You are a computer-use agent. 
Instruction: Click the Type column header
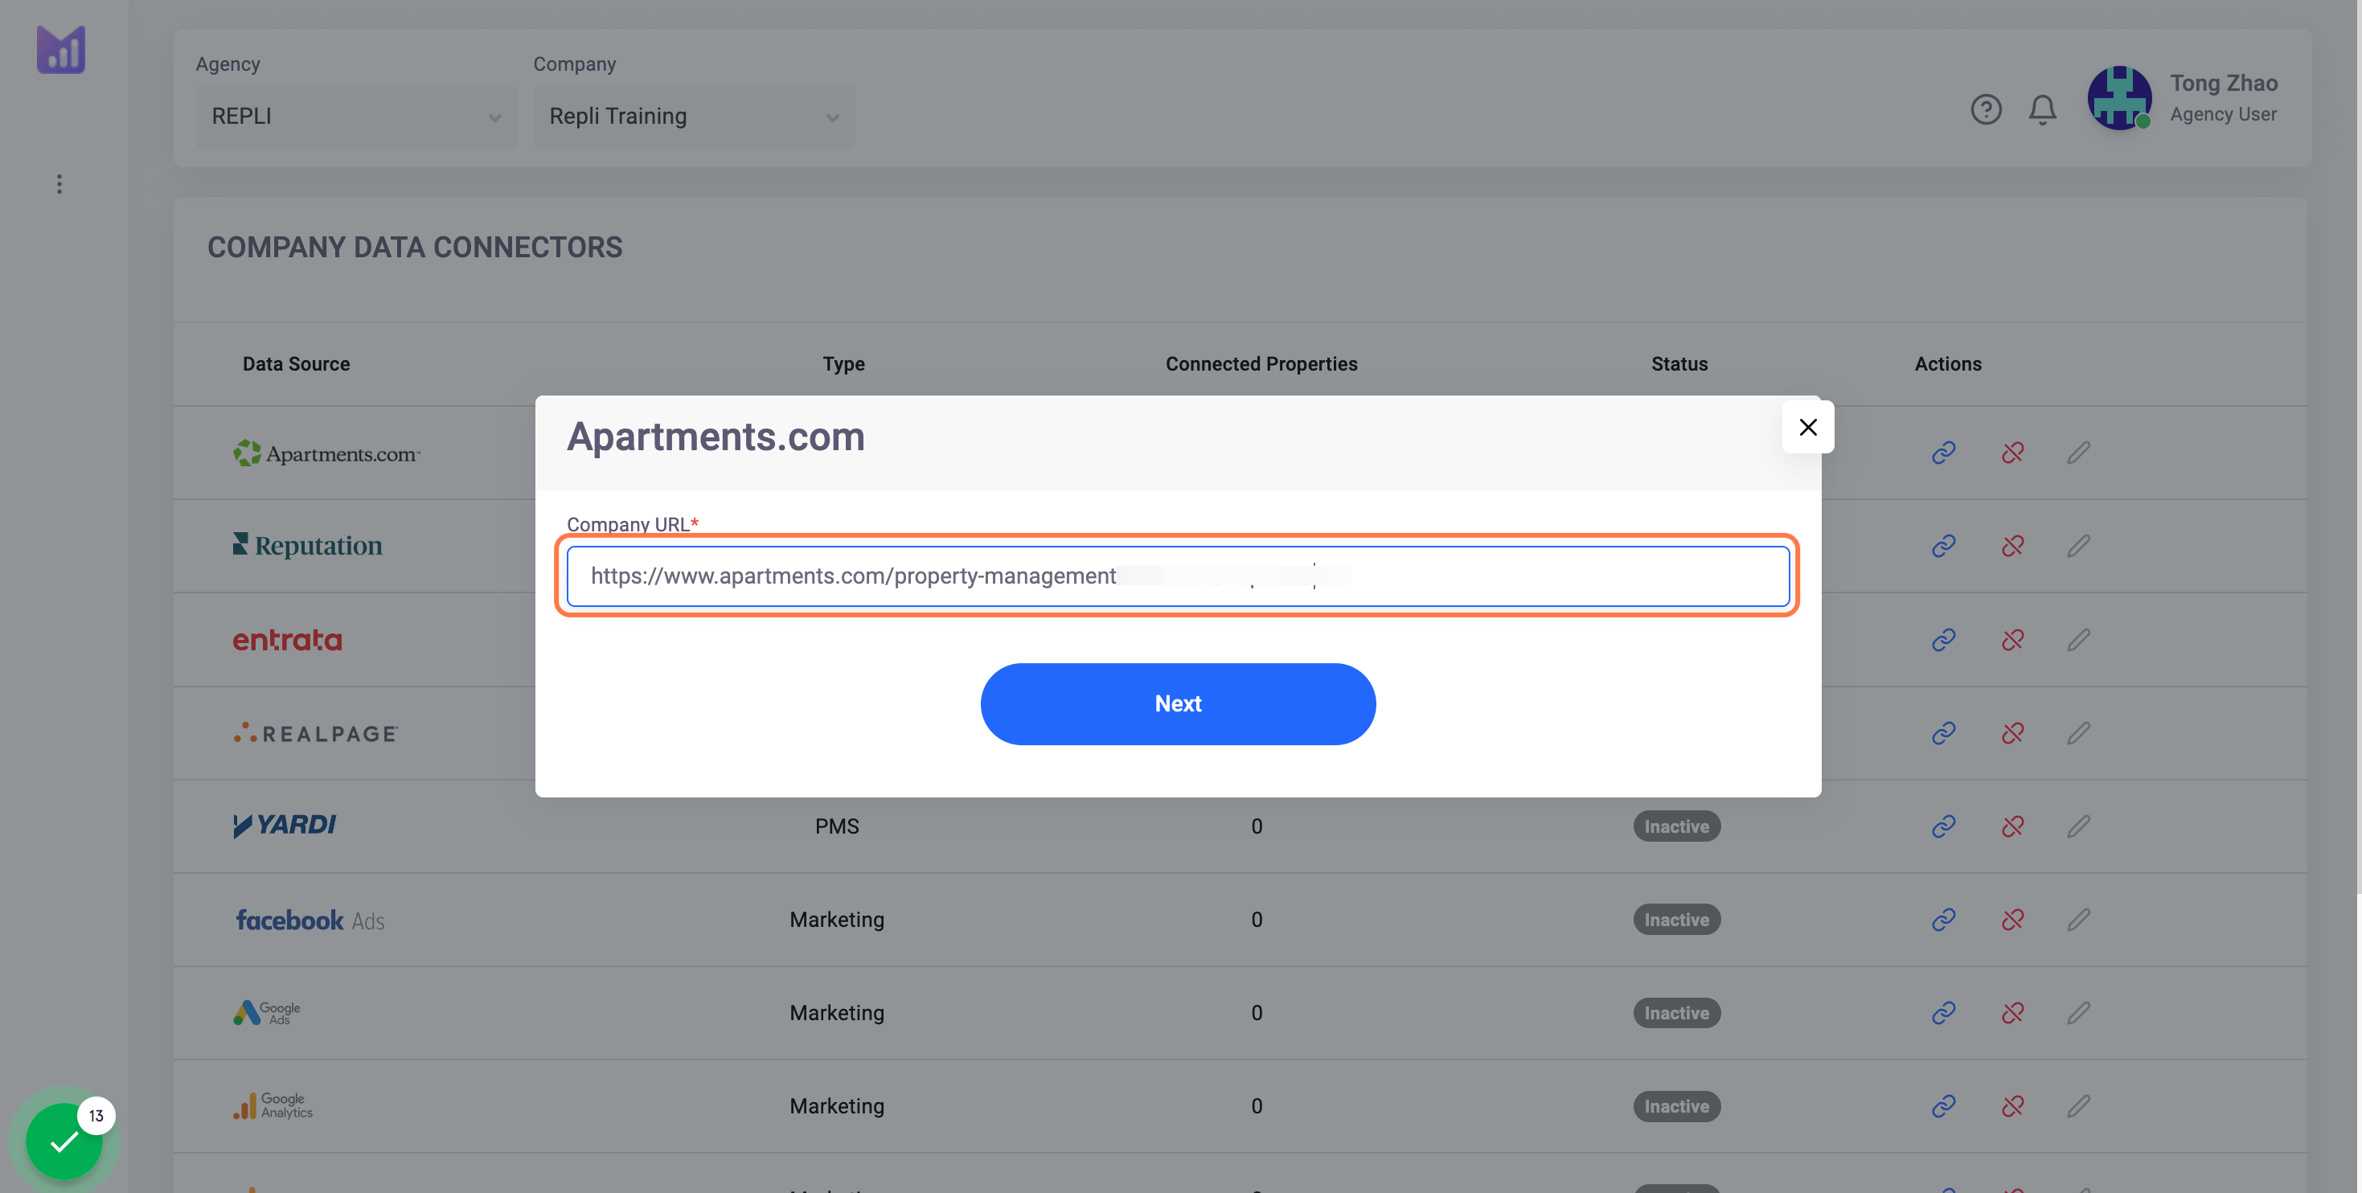(x=843, y=364)
